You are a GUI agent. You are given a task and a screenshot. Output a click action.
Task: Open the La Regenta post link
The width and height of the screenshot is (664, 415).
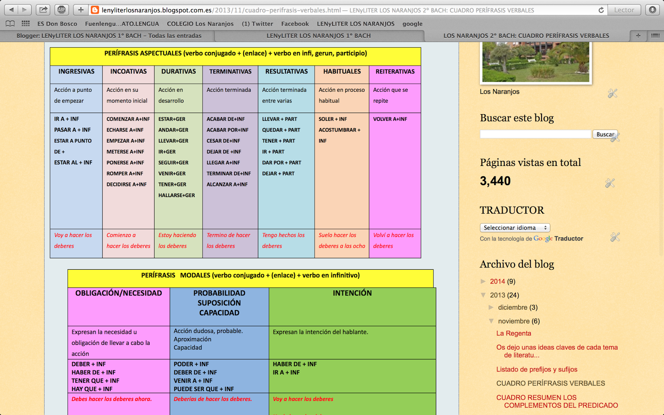tap(514, 333)
